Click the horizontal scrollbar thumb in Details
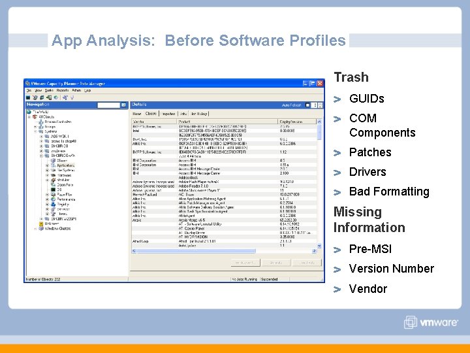Screen dimensions: 470x353 click(x=196, y=251)
